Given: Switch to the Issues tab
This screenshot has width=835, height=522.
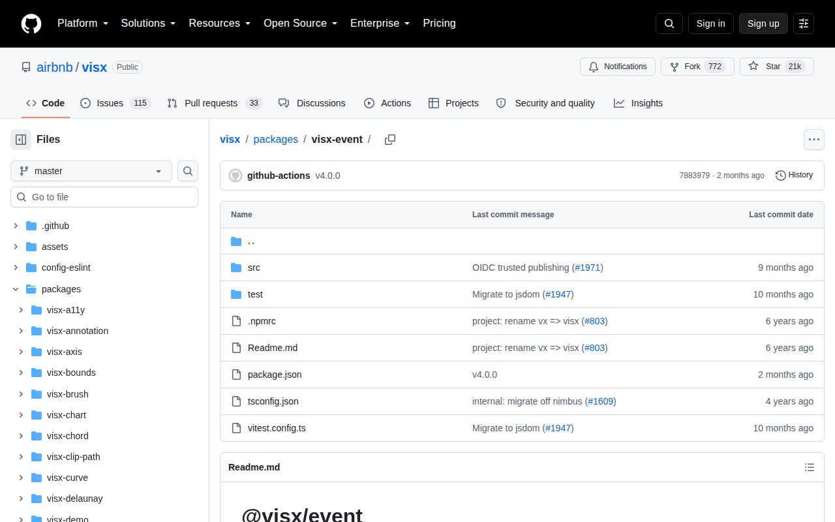Looking at the screenshot, I should [115, 103].
